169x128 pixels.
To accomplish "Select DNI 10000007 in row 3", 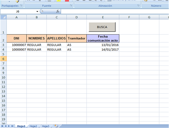I will pos(17,45).
